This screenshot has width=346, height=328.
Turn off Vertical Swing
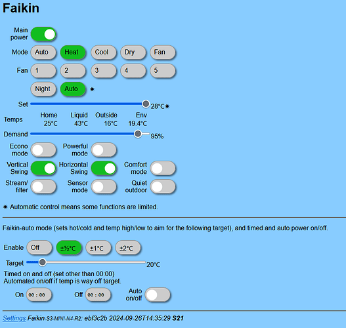pos(43,168)
